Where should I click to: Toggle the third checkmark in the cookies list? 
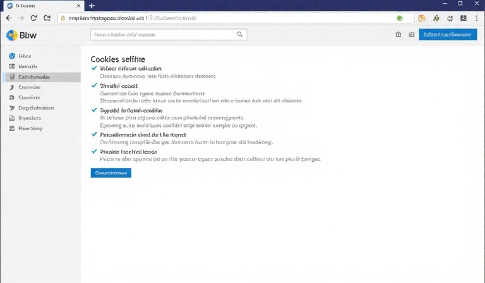click(x=94, y=110)
